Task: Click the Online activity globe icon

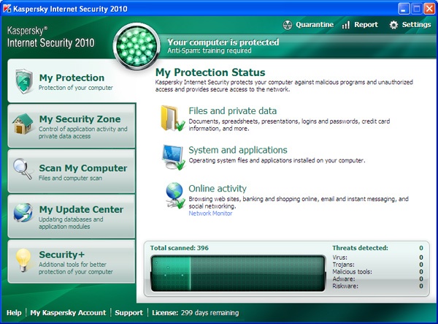Action: (x=174, y=195)
